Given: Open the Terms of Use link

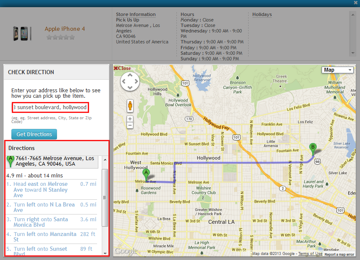Looking at the screenshot, I should 310,254.
